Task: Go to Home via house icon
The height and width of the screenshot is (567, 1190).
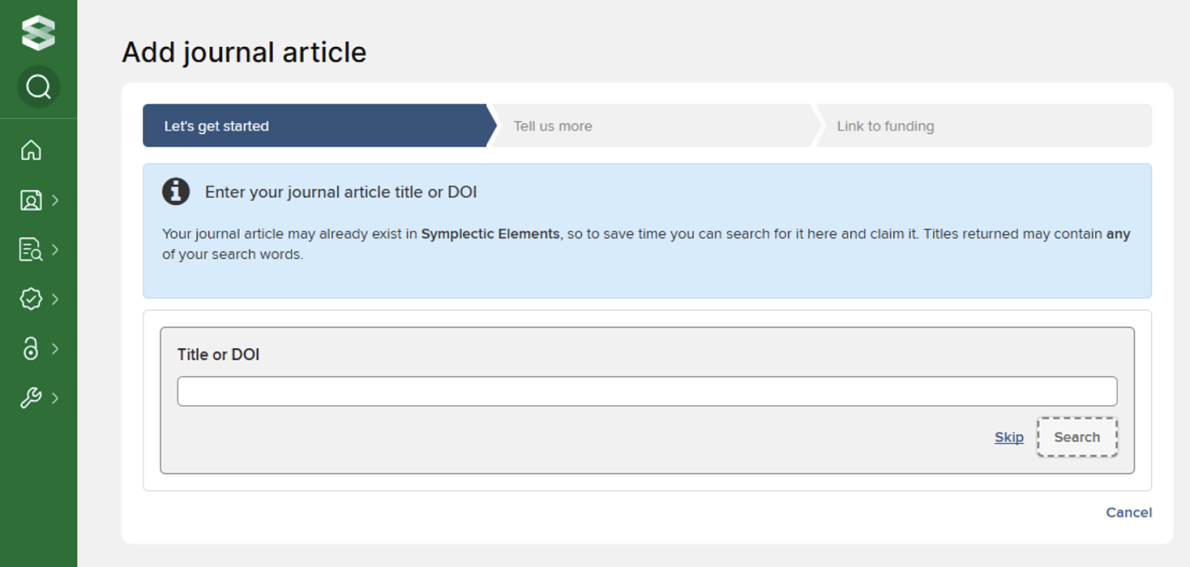Action: coord(31,150)
